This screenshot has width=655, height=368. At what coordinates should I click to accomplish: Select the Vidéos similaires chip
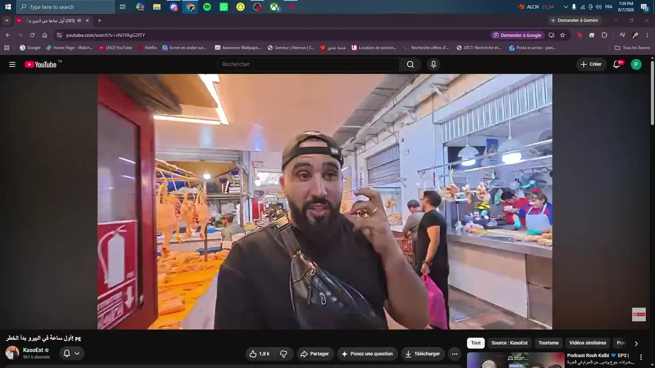(x=587, y=343)
